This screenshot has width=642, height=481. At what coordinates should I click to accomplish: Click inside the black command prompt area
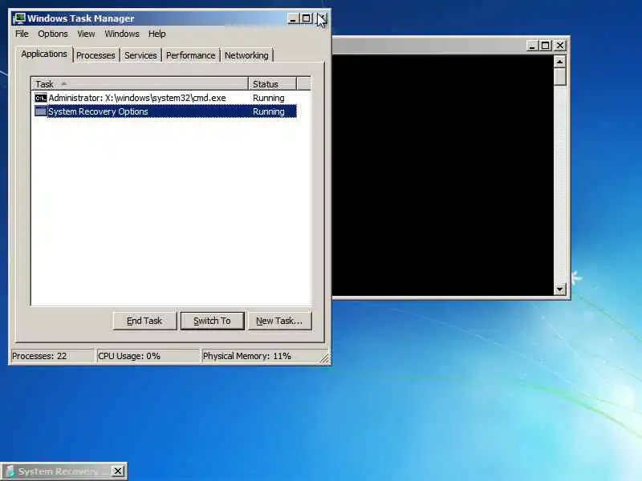(443, 175)
